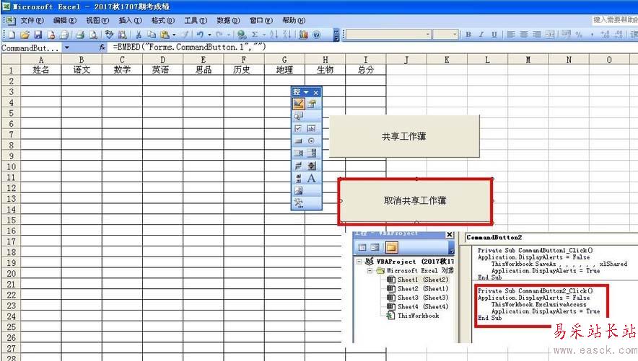Save the workbook with the floppy icon
Screen dimensions: 638x361
[x=38, y=35]
